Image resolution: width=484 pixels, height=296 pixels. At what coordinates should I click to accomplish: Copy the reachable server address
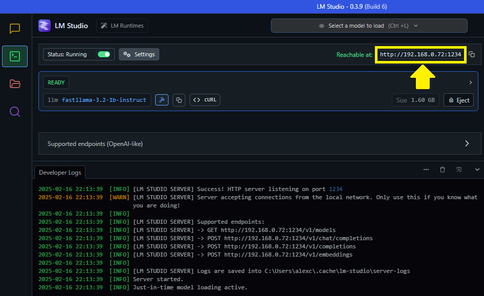pos(472,54)
